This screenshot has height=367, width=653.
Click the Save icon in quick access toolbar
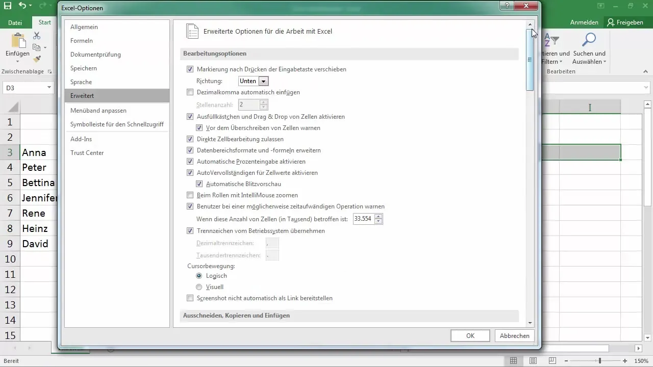point(8,6)
